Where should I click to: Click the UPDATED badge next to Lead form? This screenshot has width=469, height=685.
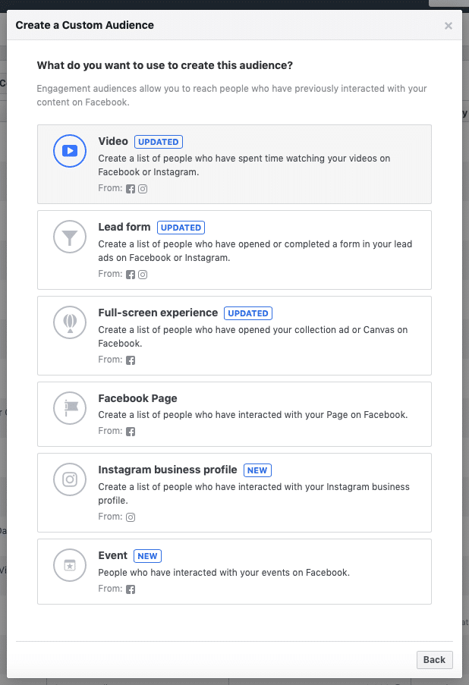pos(181,228)
